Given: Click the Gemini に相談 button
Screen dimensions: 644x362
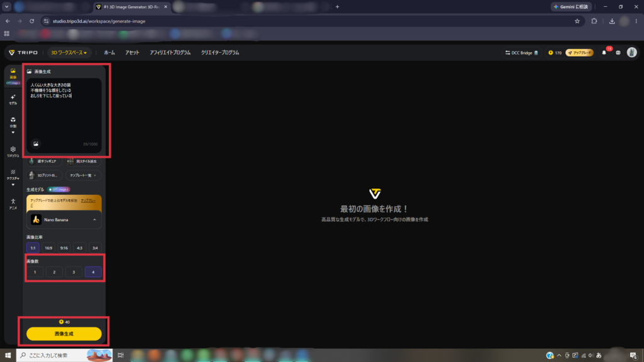Looking at the screenshot, I should click(571, 6).
